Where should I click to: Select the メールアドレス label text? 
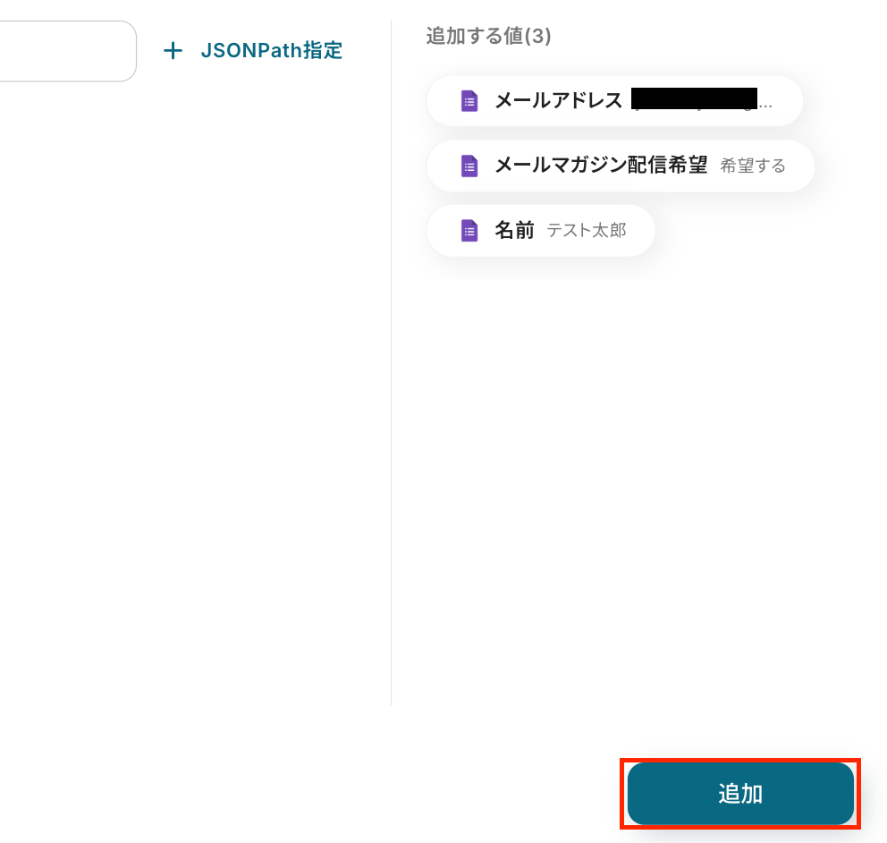pyautogui.click(x=558, y=101)
